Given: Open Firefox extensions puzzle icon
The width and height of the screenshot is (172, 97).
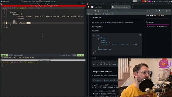Looking at the screenshot, I should [x=166, y=11].
